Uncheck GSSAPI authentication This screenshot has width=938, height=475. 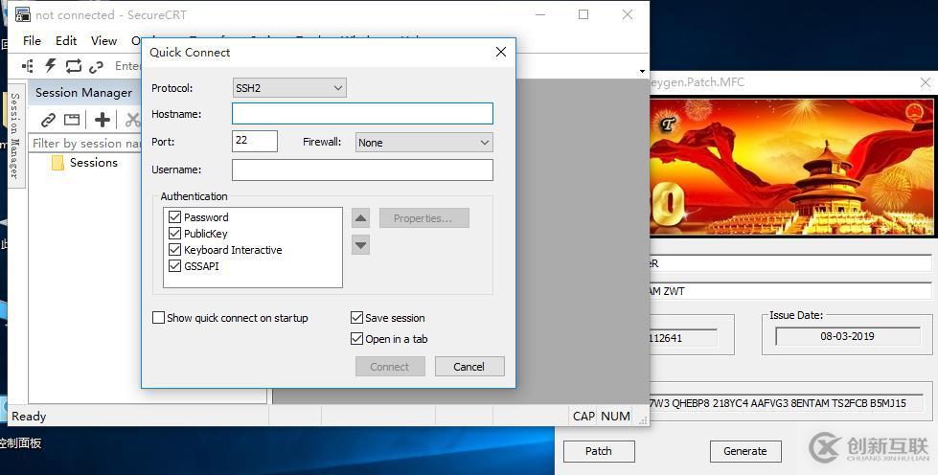(174, 265)
